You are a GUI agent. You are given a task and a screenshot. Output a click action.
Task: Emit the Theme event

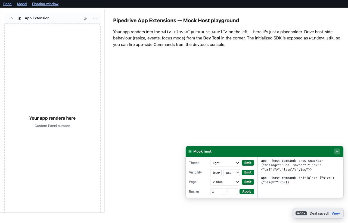click(248, 163)
